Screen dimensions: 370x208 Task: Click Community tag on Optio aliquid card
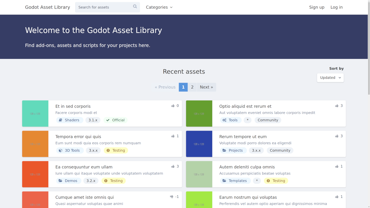click(268, 120)
